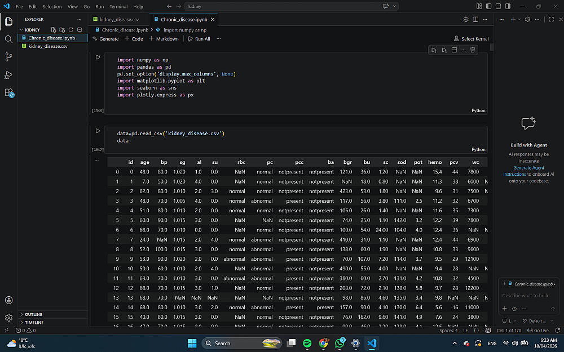Refresh the Explorer file list

click(x=71, y=30)
